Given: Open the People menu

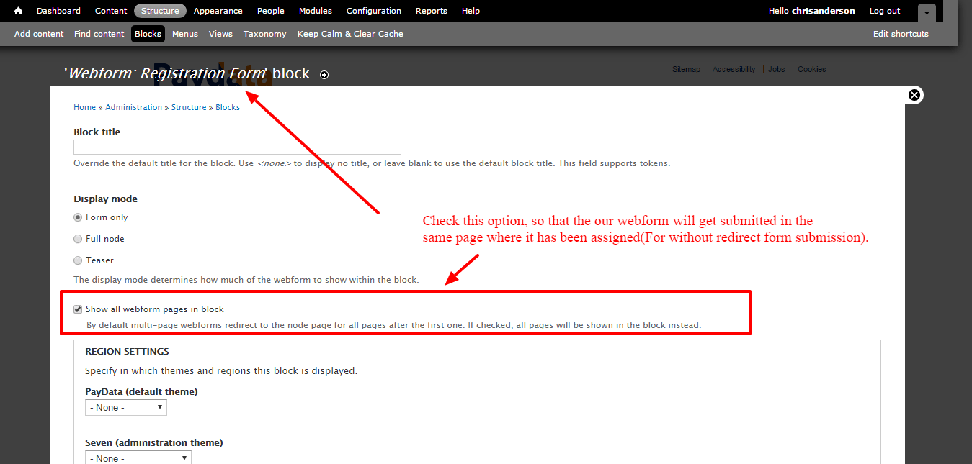Looking at the screenshot, I should [271, 11].
